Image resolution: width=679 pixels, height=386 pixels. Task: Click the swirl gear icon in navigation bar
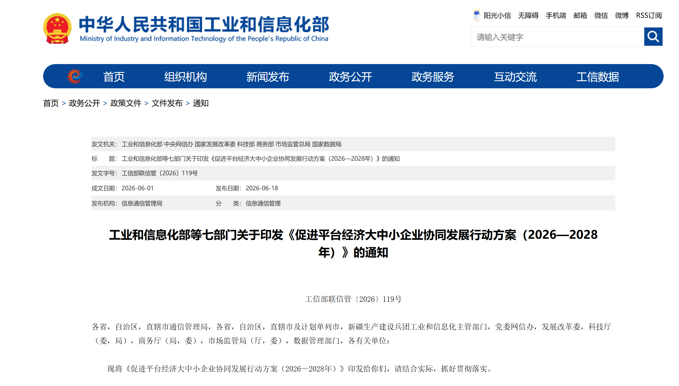click(x=75, y=76)
